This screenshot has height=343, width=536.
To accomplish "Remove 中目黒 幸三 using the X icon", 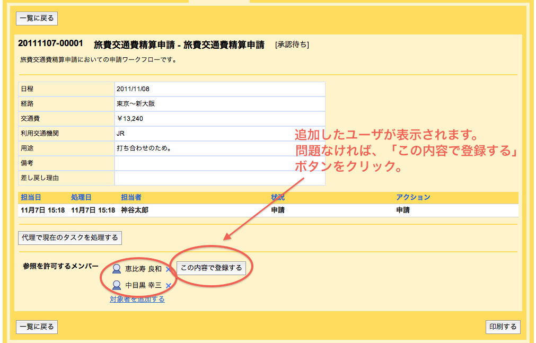I will pos(169,285).
